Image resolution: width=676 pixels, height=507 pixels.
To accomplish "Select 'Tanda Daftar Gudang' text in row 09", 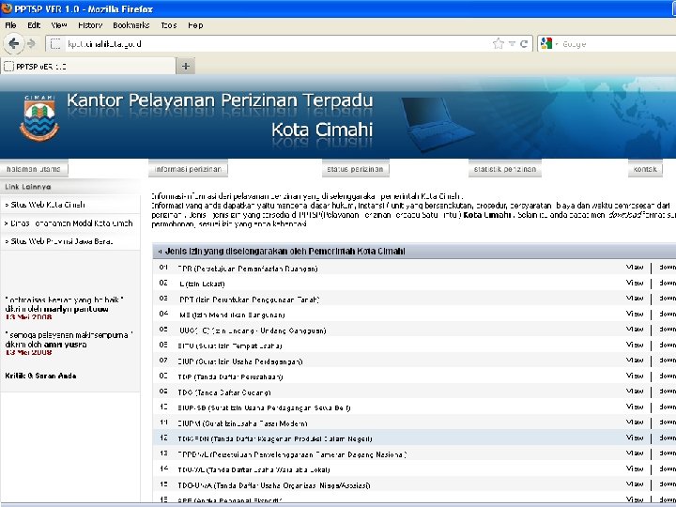I will point(233,392).
